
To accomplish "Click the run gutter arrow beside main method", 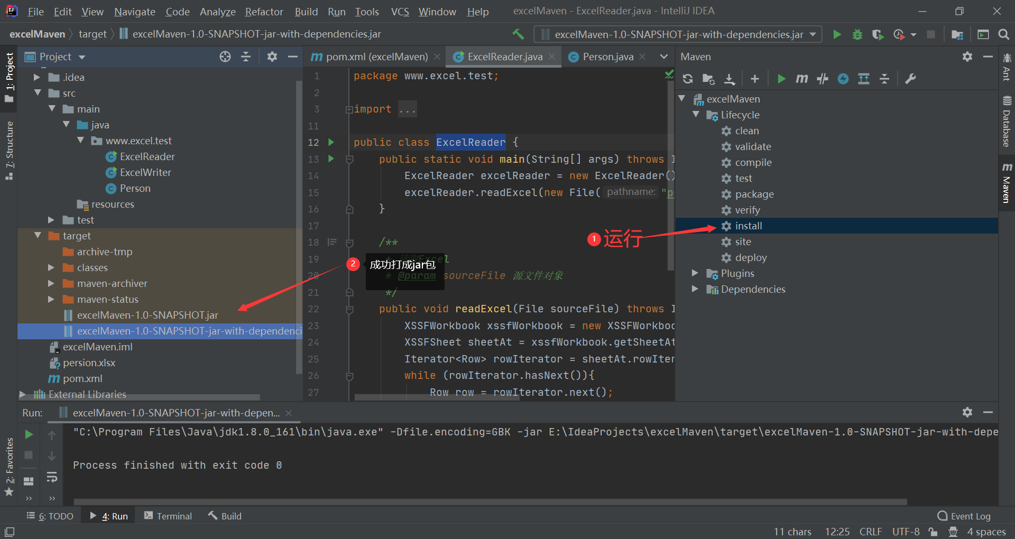I will (331, 159).
